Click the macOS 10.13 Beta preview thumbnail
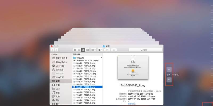This screenshot has height=106, width=213. [x=133, y=68]
